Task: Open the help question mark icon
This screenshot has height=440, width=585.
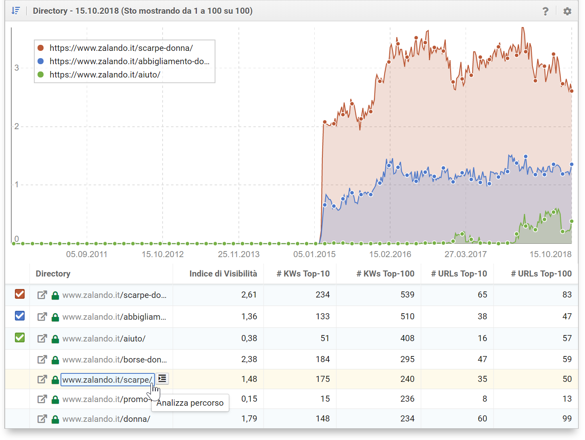Action: pos(545,11)
